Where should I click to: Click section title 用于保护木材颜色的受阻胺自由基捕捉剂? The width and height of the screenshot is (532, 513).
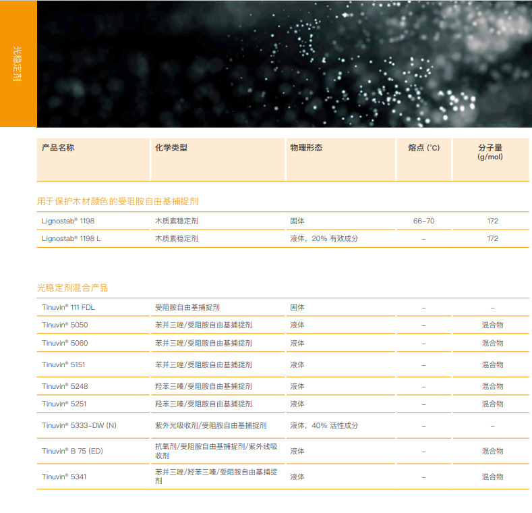(x=117, y=201)
